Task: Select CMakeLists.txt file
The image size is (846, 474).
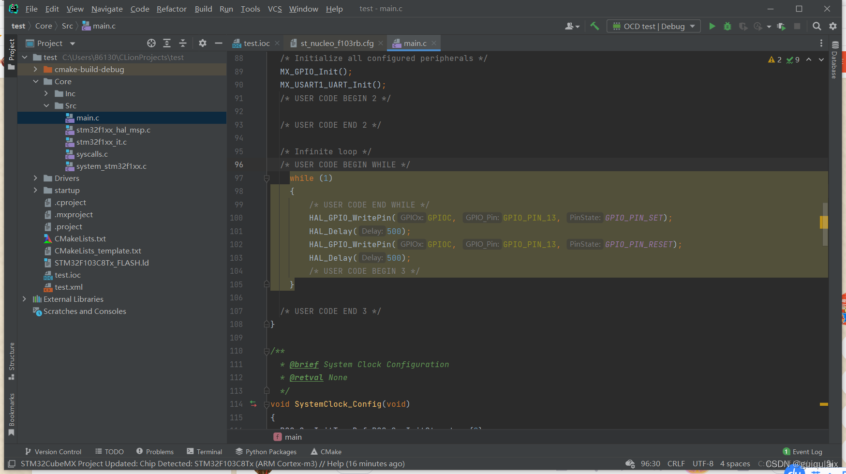Action: (x=80, y=238)
